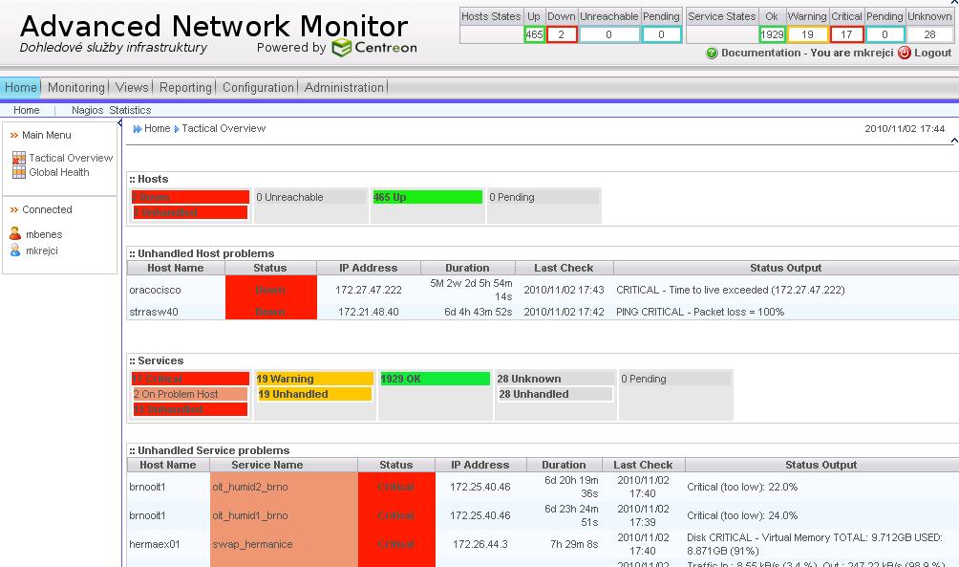Collapse the Connected users section

click(14, 210)
